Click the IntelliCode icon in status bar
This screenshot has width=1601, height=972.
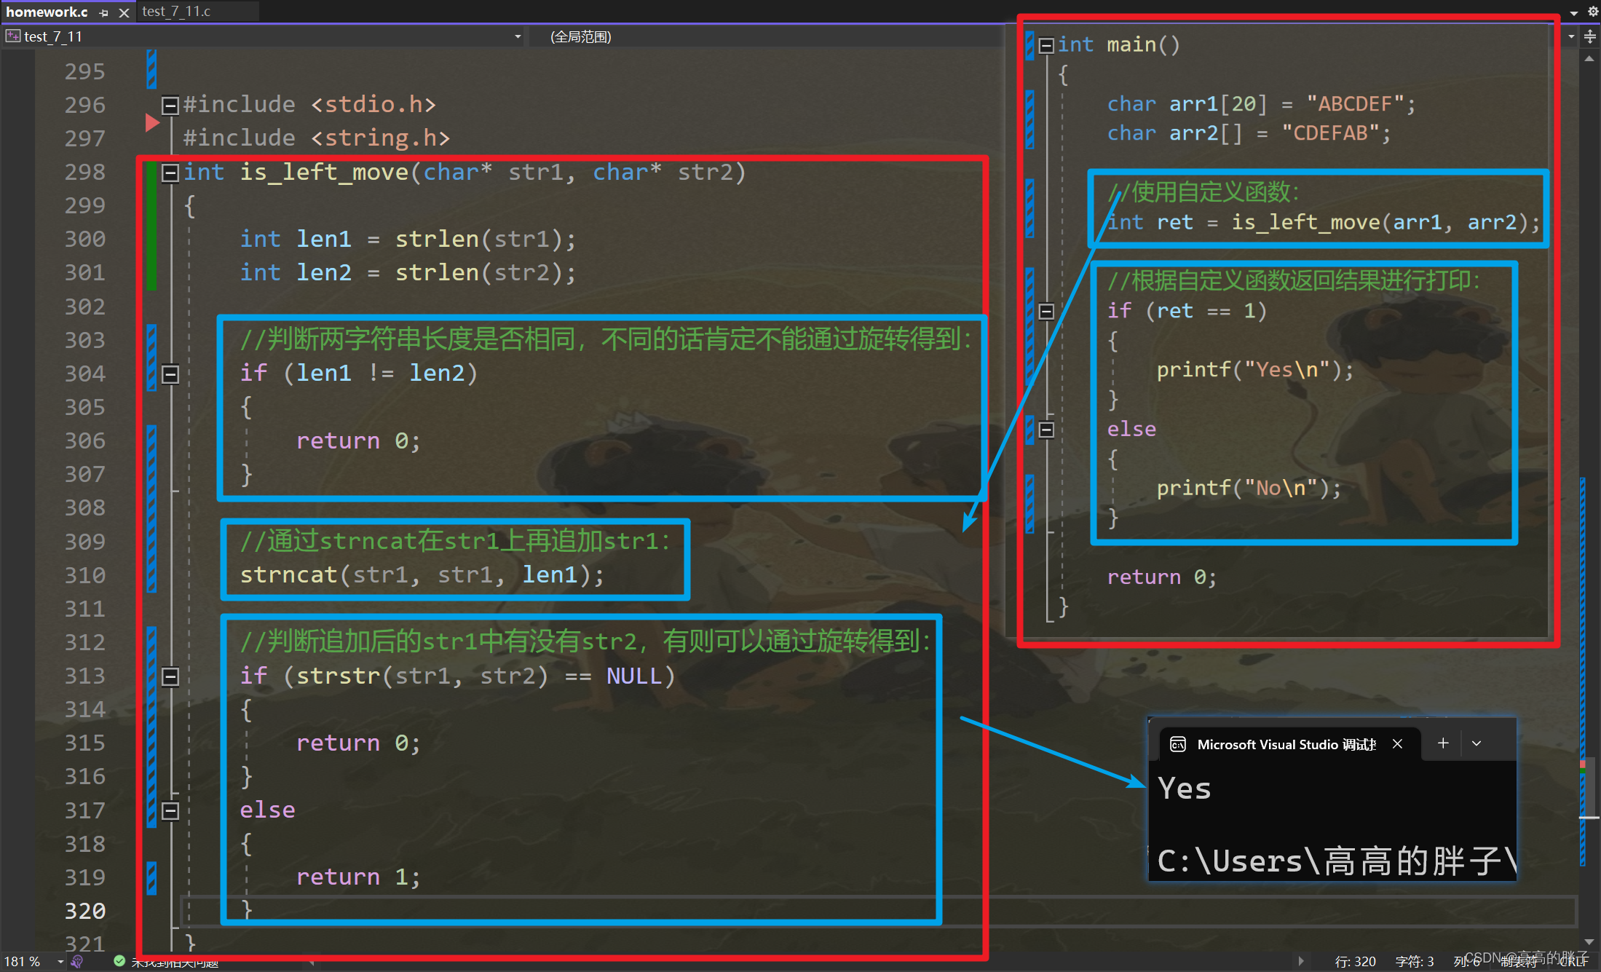click(77, 962)
